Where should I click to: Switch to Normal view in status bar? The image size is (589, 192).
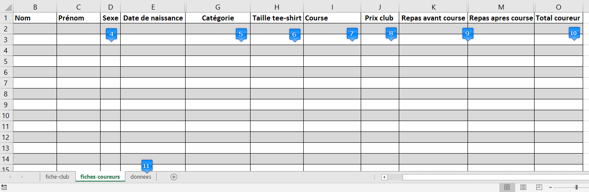(x=507, y=187)
